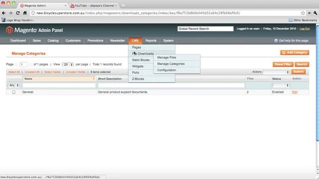
Task: Open the CMS menu
Action: click(135, 41)
